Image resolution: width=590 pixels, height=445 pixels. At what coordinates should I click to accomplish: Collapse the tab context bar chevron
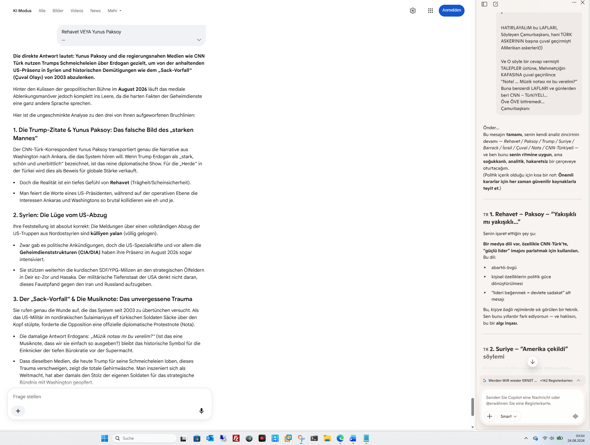point(578,381)
